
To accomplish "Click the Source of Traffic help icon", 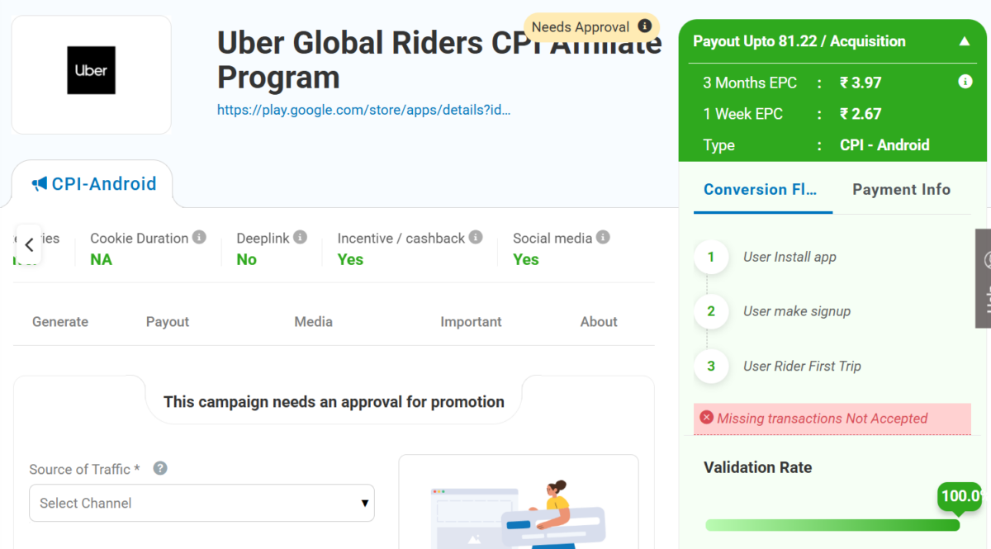I will (x=160, y=468).
